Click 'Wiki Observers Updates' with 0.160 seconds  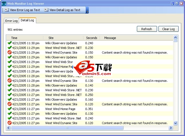pos(61,100)
